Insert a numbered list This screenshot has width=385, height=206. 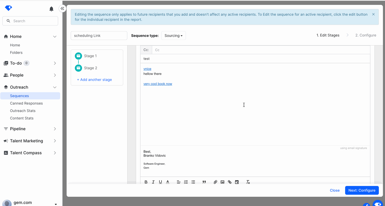pos(186,182)
